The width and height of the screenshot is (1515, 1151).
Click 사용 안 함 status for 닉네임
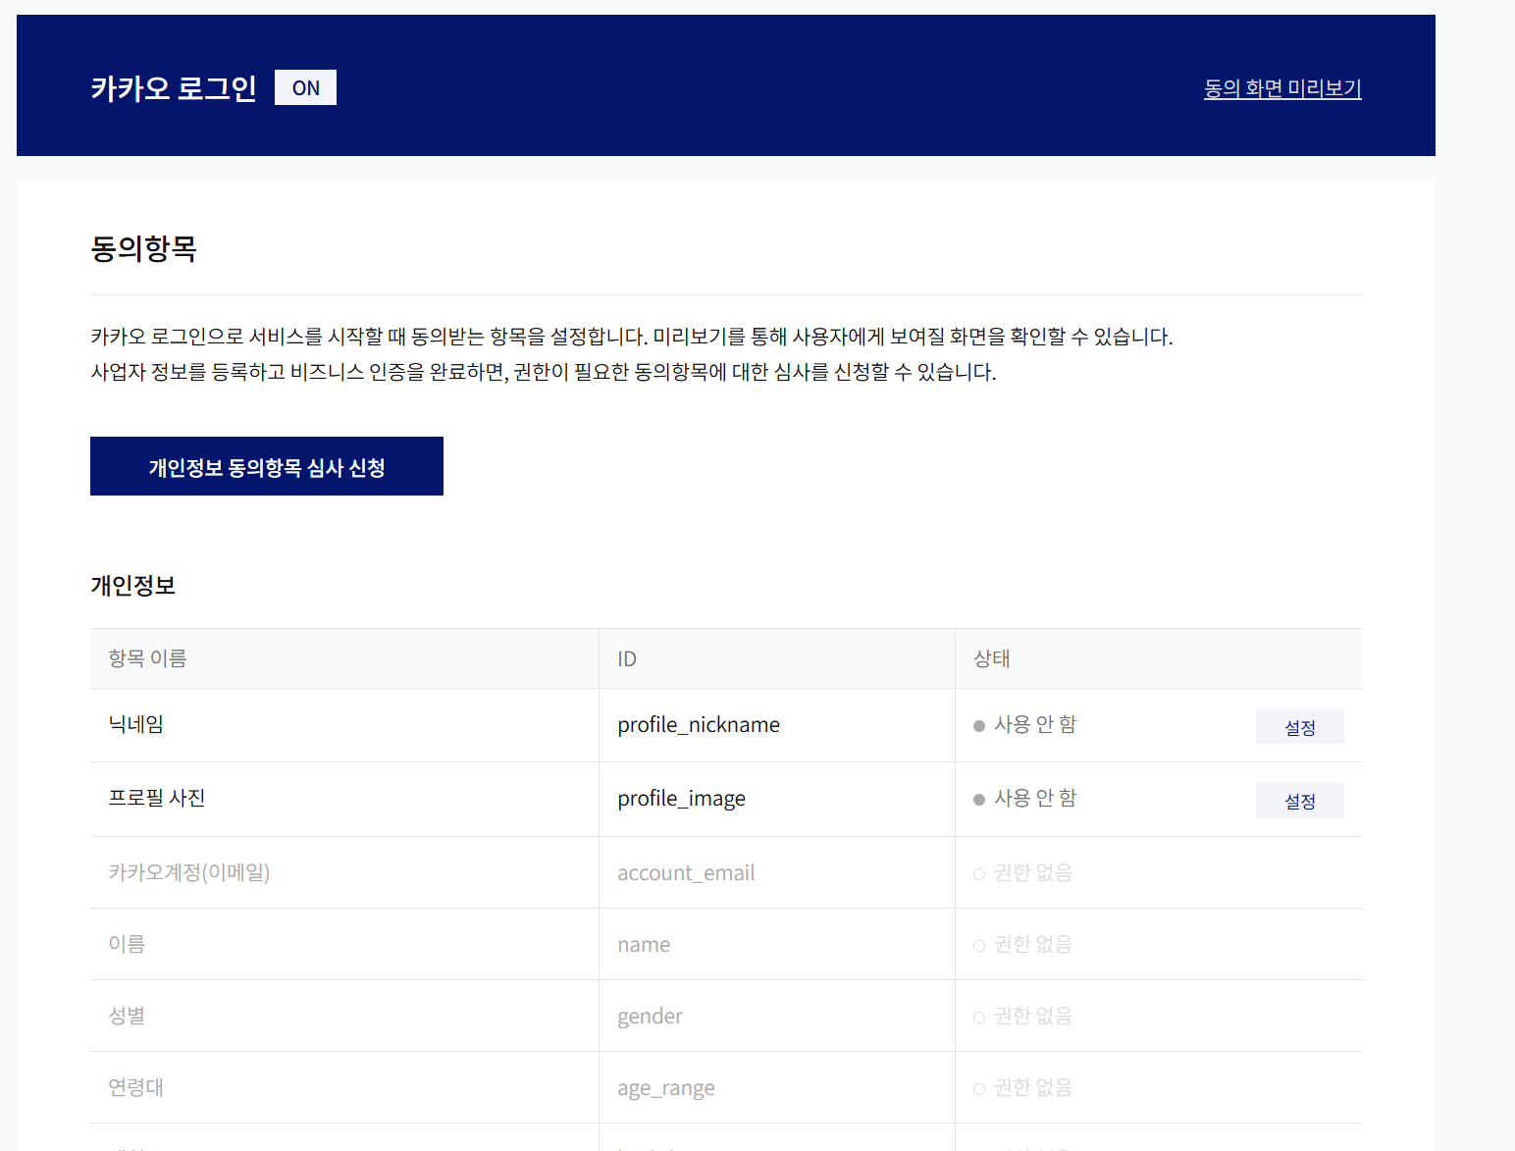click(x=1025, y=724)
